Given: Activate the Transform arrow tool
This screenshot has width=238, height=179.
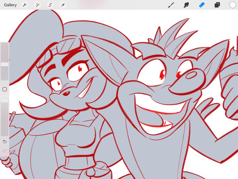Looking at the screenshot, I should pos(63,5).
